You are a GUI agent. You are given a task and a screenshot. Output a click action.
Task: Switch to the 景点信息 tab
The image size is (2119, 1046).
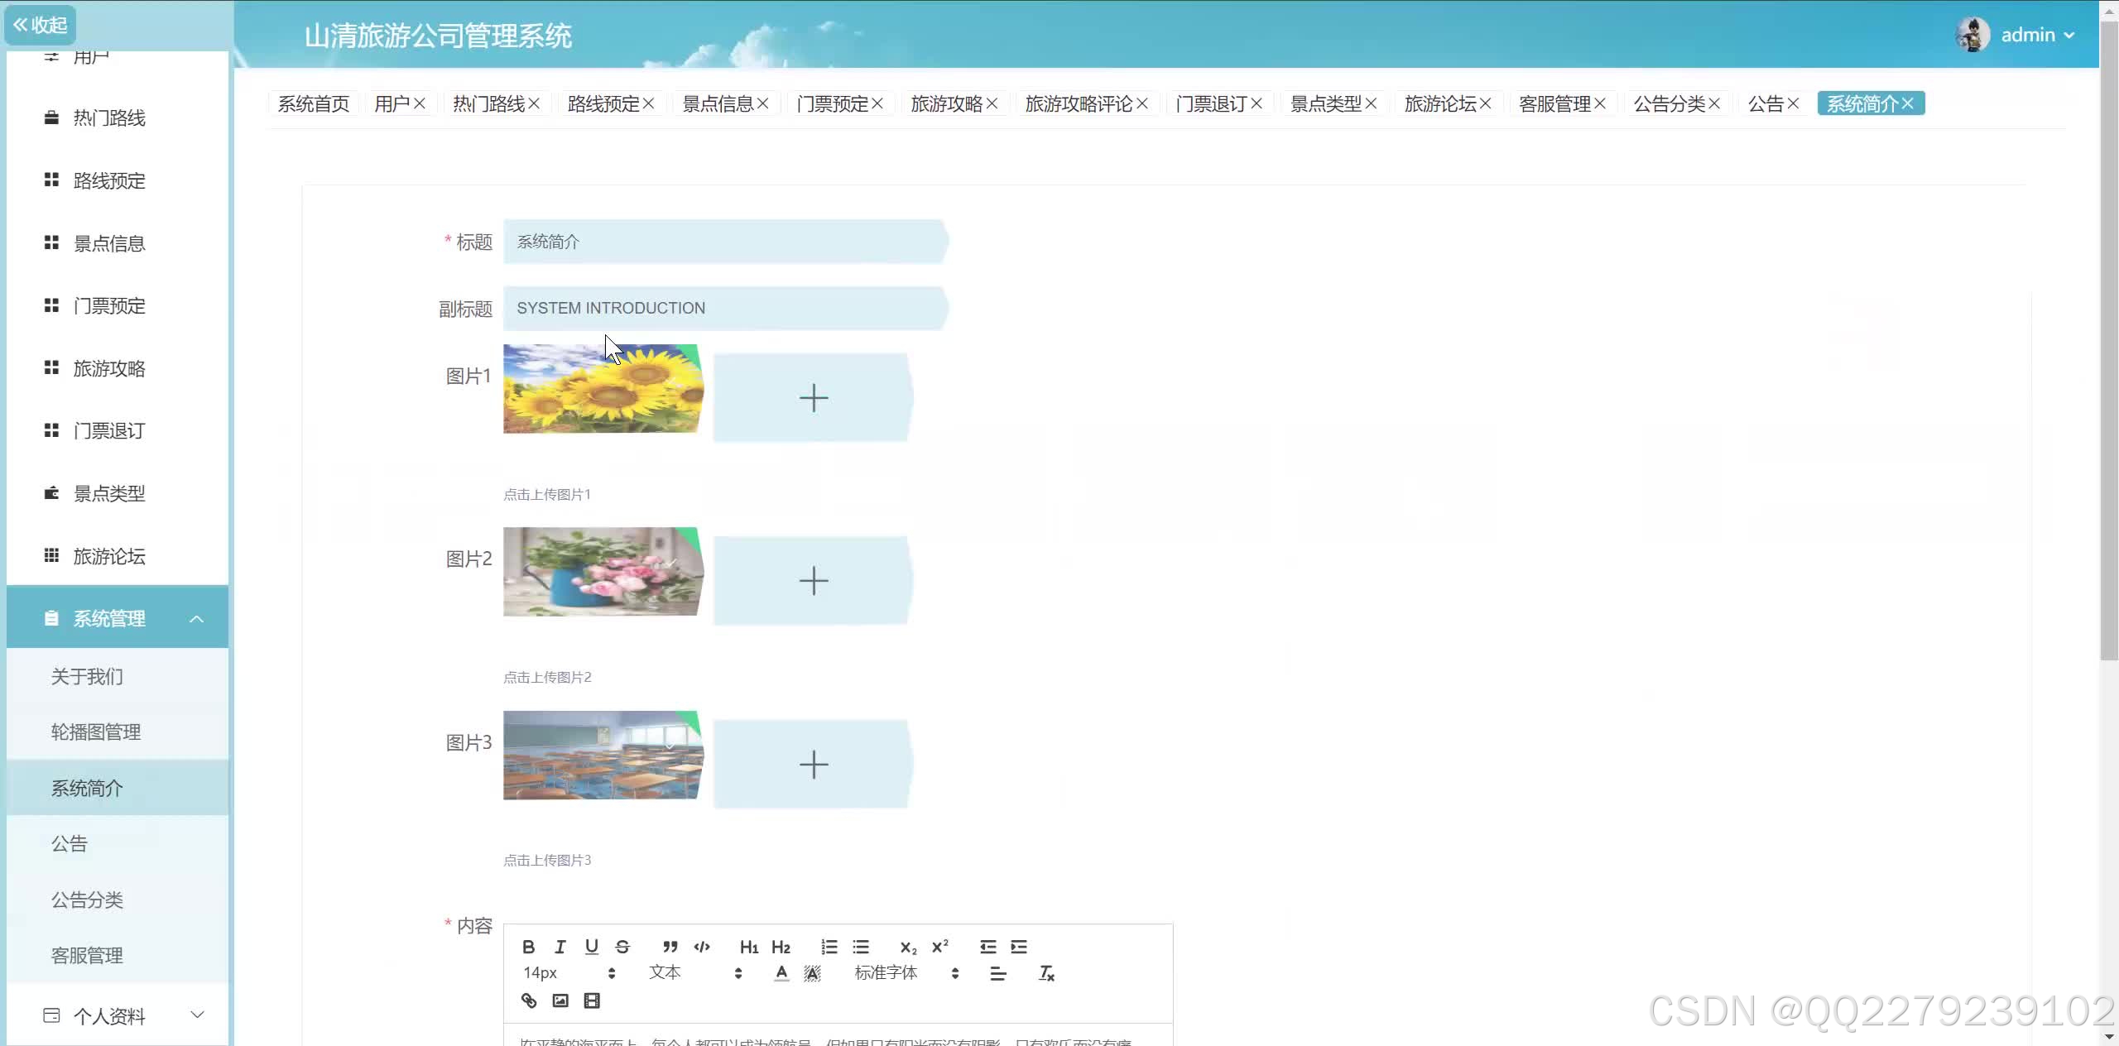click(717, 104)
